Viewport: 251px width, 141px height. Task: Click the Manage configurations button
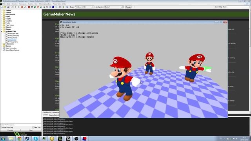[x=128, y=7]
